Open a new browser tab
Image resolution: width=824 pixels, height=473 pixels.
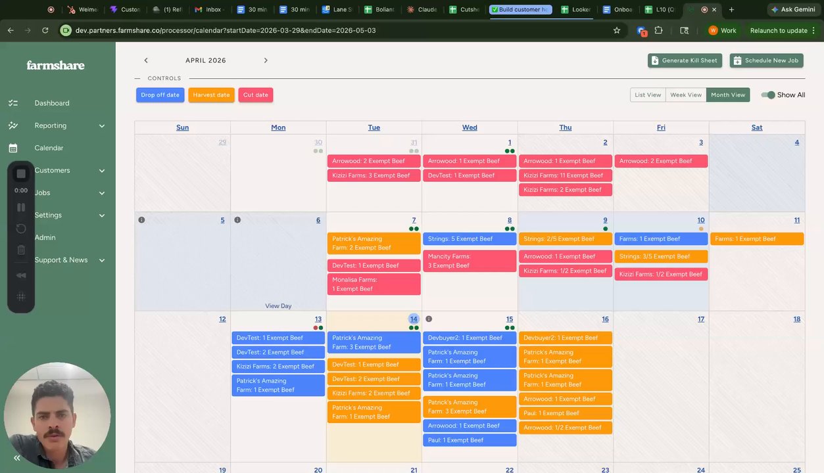point(731,10)
